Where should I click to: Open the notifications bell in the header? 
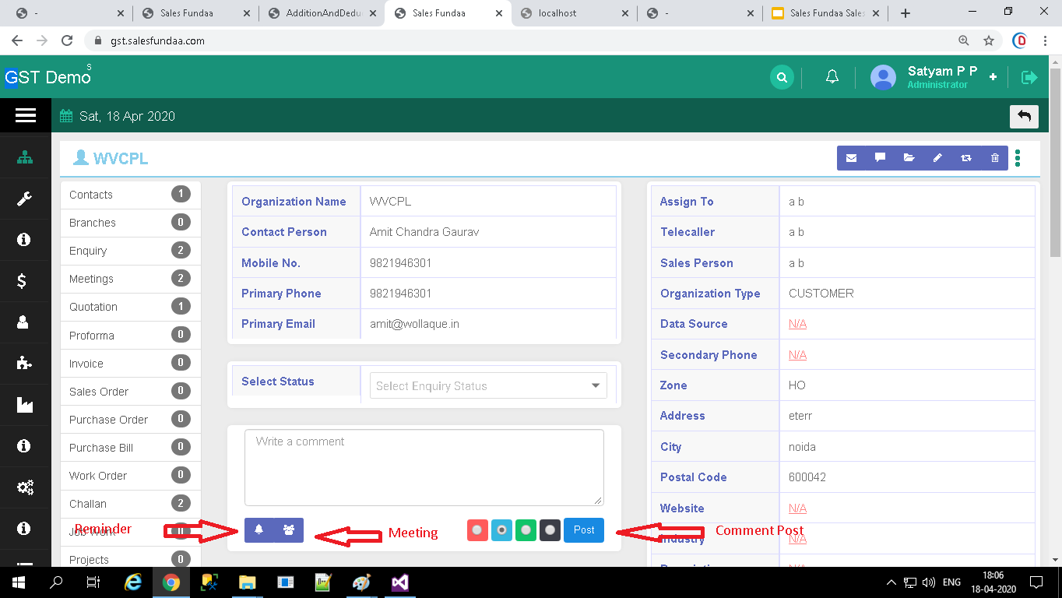click(x=832, y=77)
